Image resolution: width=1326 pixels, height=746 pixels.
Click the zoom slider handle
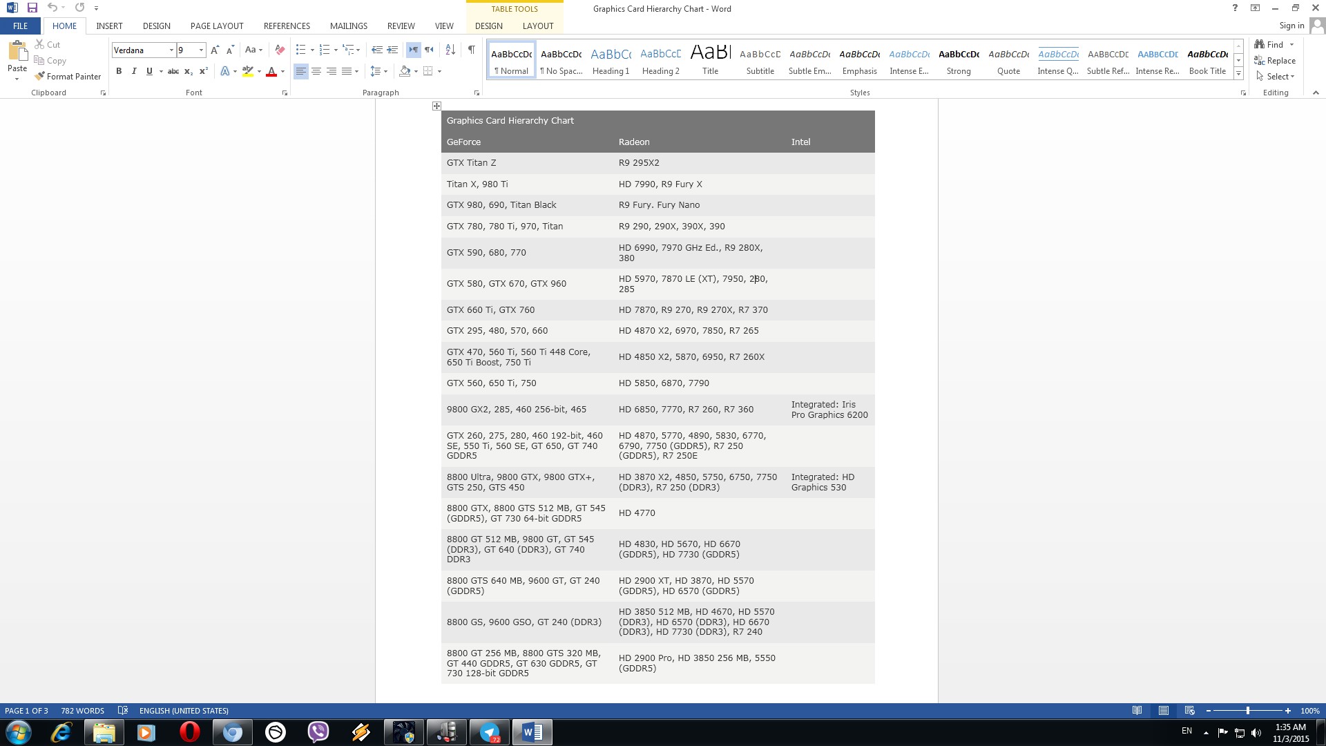pos(1247,711)
